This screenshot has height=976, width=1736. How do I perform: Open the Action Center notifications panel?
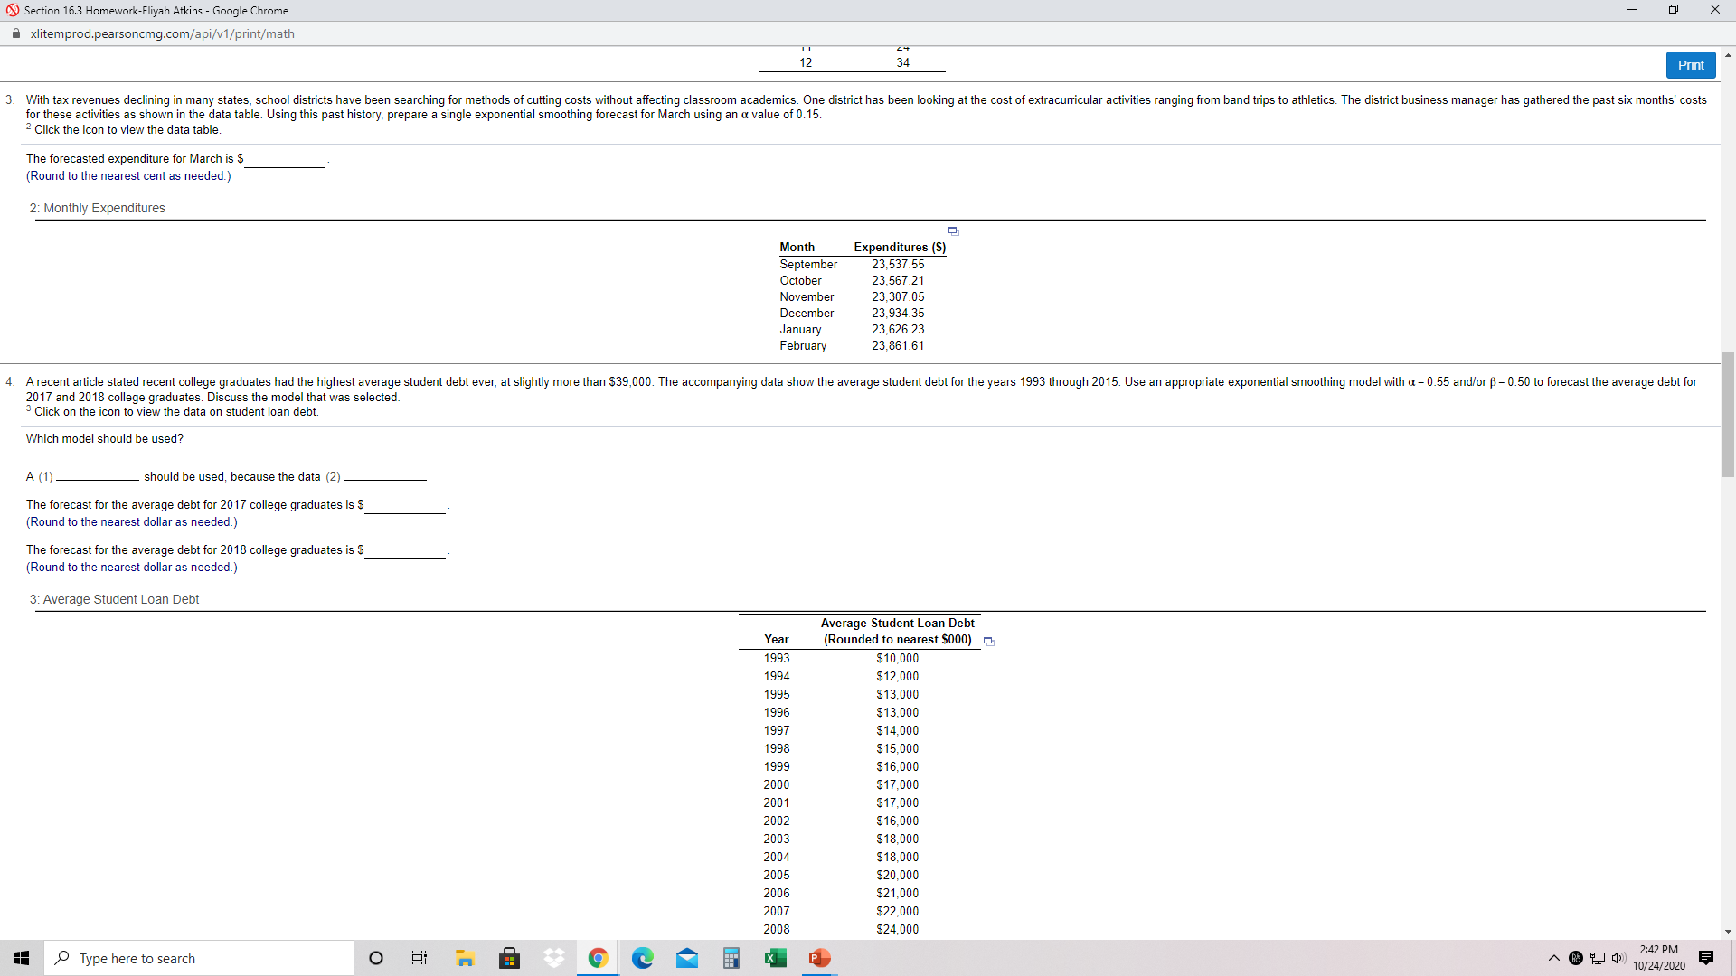[x=1706, y=958]
